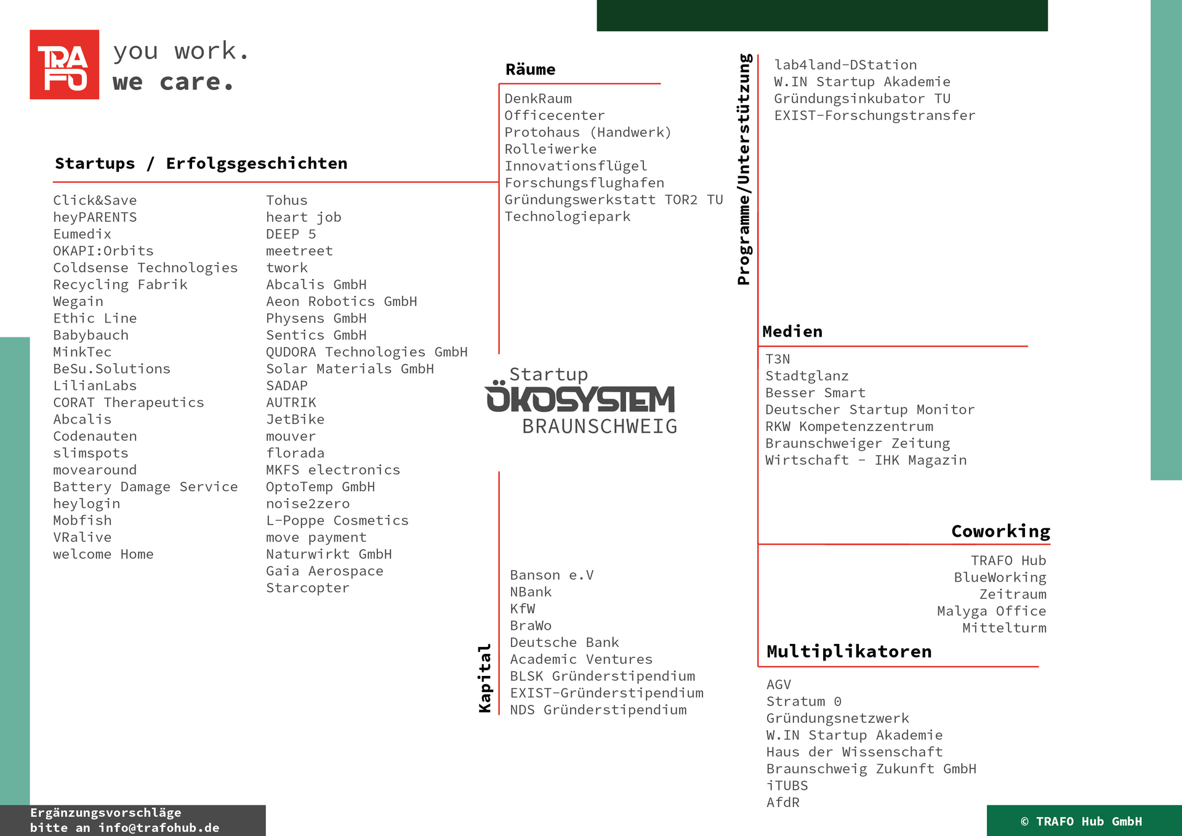Select the Protohaus (Handwerk) room entry
Image resolution: width=1182 pixels, height=836 pixels.
pos(587,132)
